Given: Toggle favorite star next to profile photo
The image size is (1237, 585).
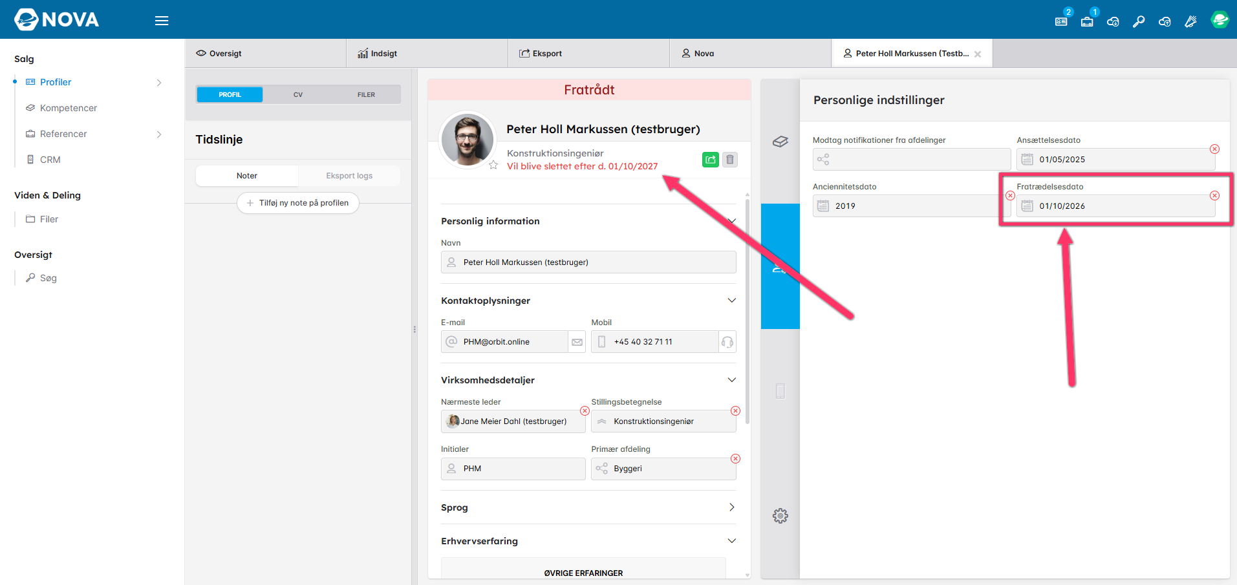Looking at the screenshot, I should pyautogui.click(x=493, y=165).
